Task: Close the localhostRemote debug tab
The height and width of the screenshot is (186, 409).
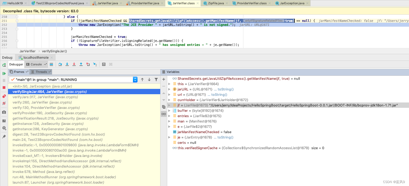Action: 51,58
